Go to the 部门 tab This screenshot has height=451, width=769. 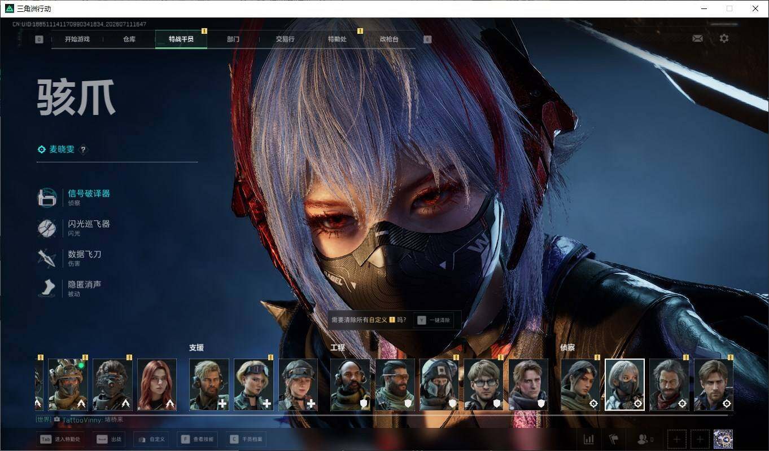pyautogui.click(x=233, y=39)
